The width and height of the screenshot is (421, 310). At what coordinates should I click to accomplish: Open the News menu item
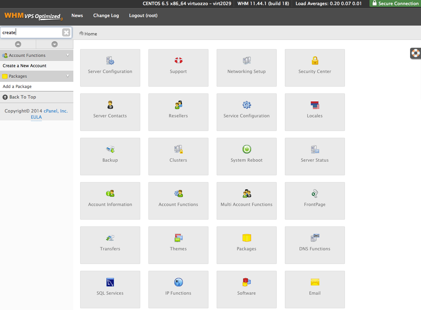[x=77, y=15]
